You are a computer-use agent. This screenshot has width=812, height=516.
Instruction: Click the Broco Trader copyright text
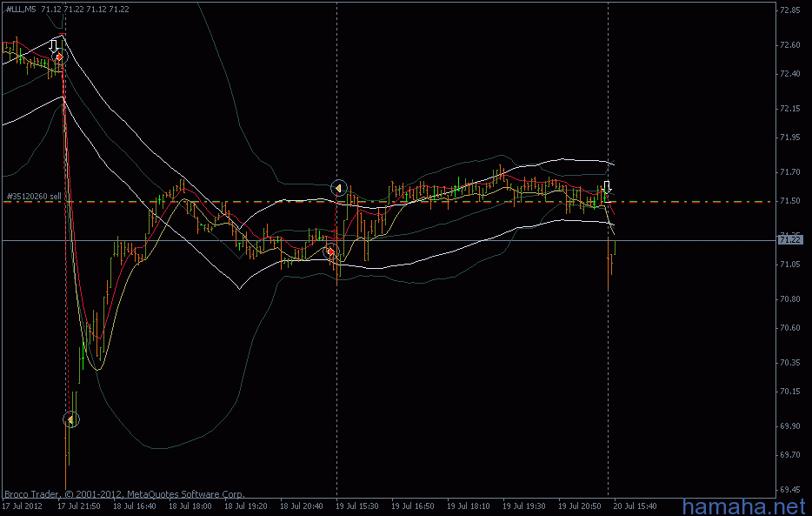pos(124,493)
